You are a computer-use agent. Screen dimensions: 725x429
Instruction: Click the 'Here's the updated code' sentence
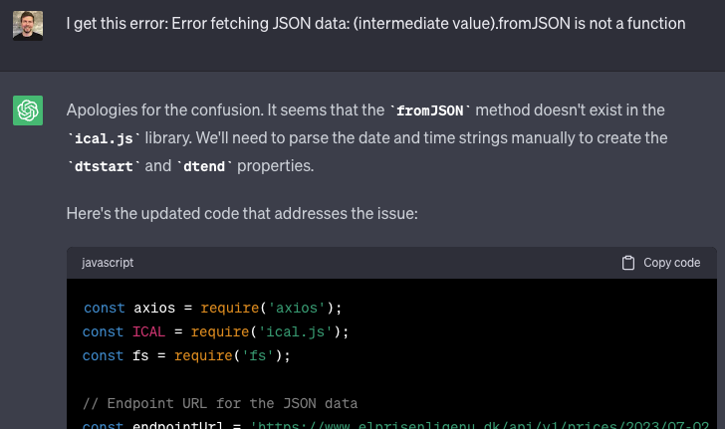[x=242, y=214]
